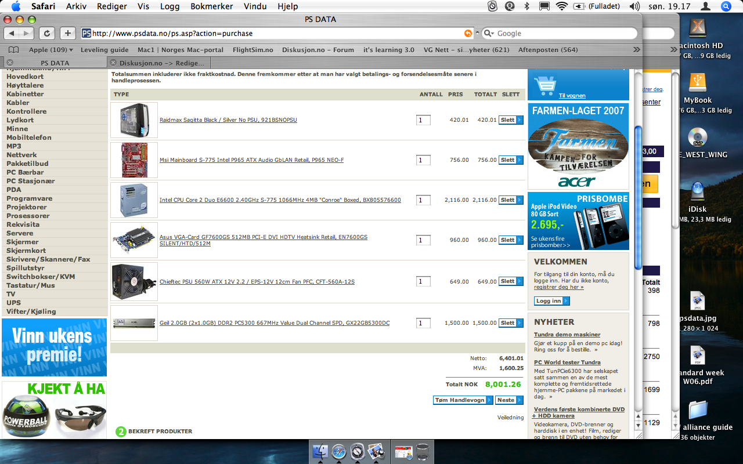The width and height of the screenshot is (743, 464).
Task: Open the compass app in the Dock
Action: (x=358, y=452)
